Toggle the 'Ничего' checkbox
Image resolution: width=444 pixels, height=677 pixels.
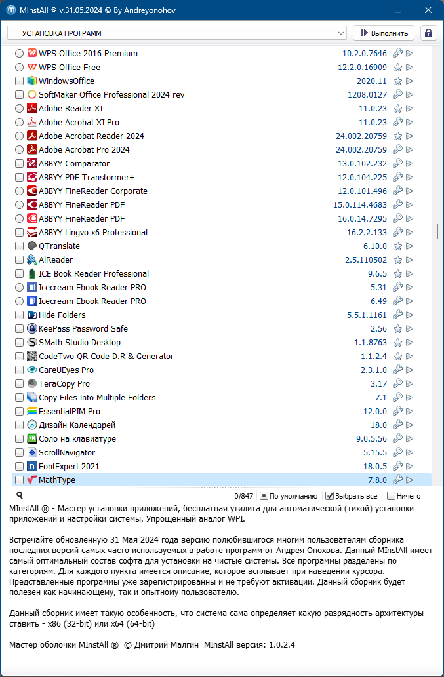coord(391,496)
